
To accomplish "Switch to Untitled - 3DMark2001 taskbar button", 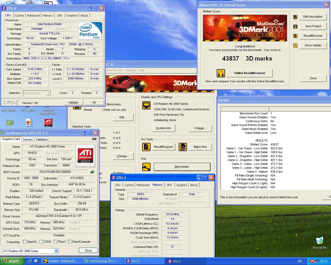I will 61,261.
